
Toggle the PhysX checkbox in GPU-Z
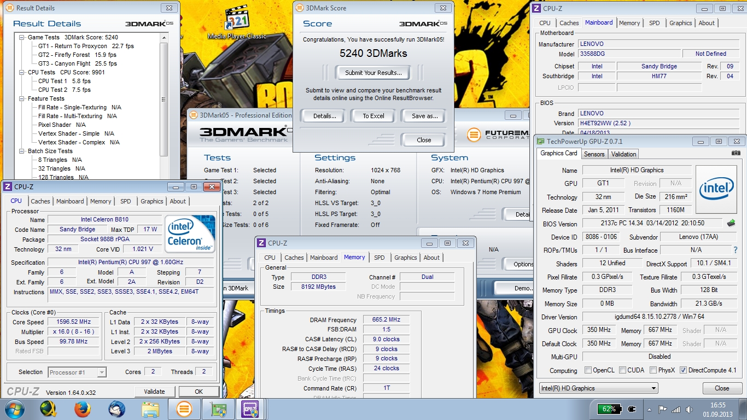653,370
